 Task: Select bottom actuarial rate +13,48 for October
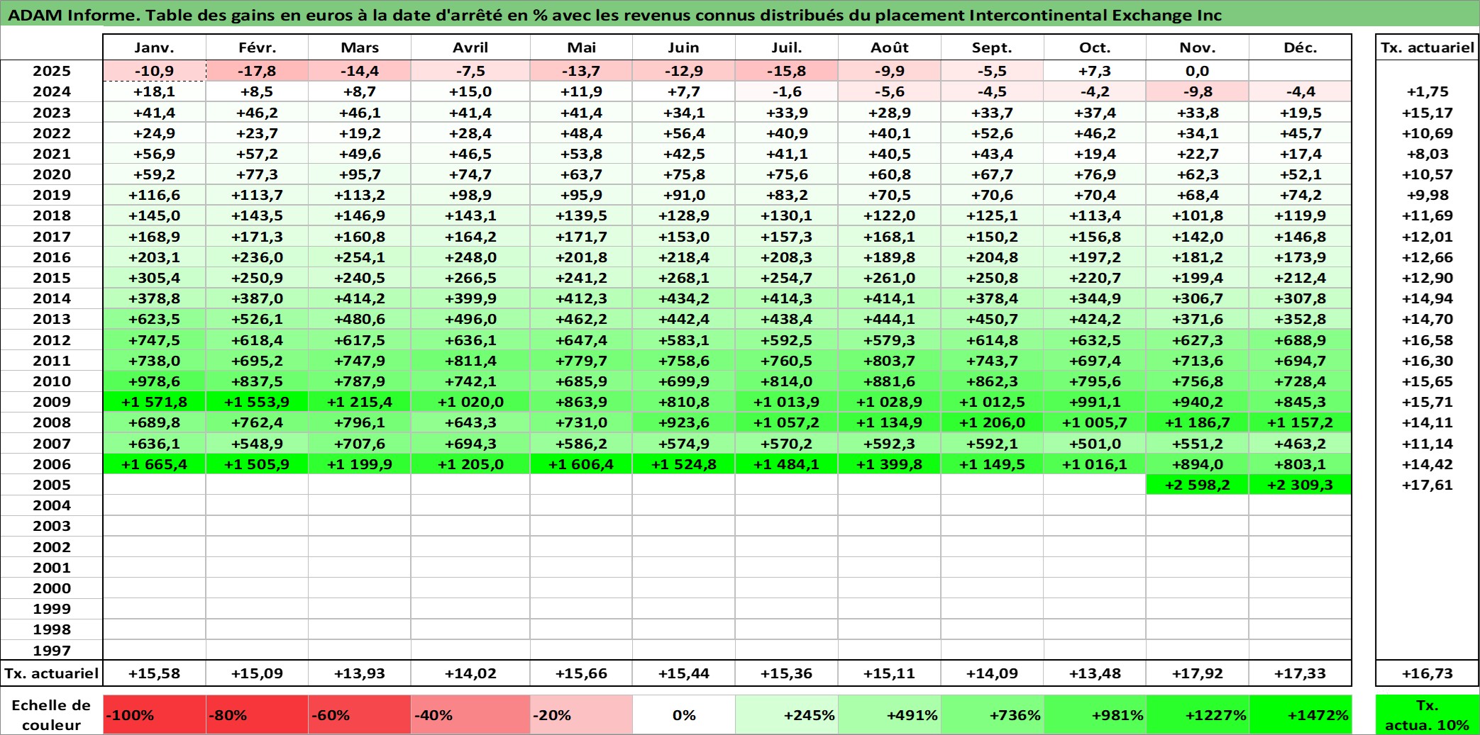[x=1095, y=673]
